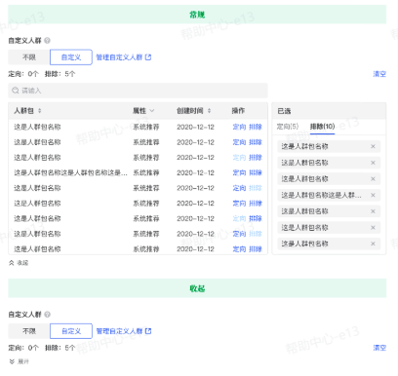Screen dimensions: 398x376
Task: Click the 操作 column header
Action: (x=238, y=111)
